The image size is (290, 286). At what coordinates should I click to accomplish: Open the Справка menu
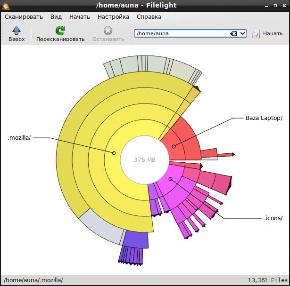coord(149,17)
